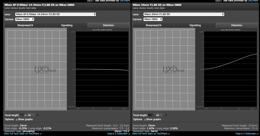Select Distortion tab in the 14-24mm panel

coord(108,25)
